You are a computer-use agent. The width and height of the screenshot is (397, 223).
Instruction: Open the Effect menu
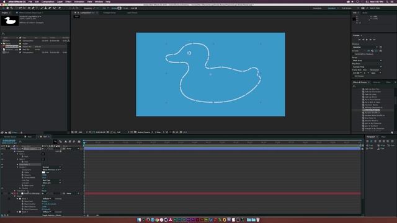click(x=68, y=1)
